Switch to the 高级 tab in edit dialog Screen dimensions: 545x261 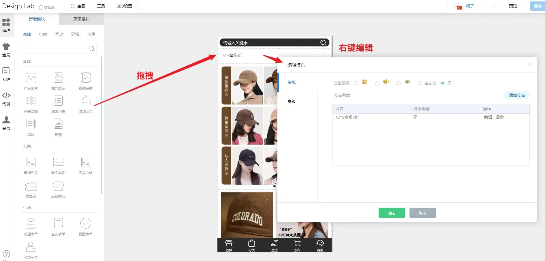pyautogui.click(x=292, y=102)
